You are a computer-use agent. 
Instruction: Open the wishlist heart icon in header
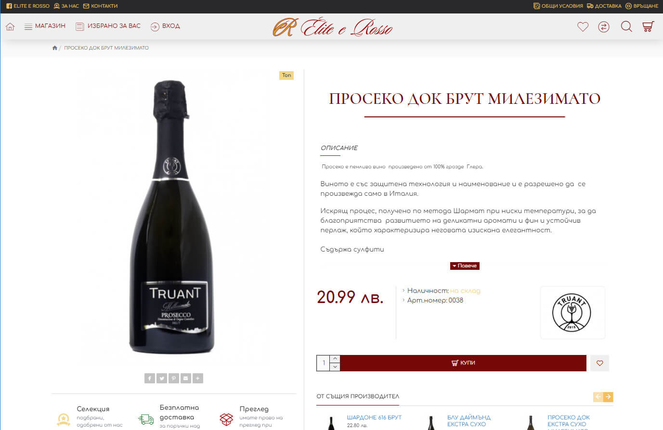(583, 26)
